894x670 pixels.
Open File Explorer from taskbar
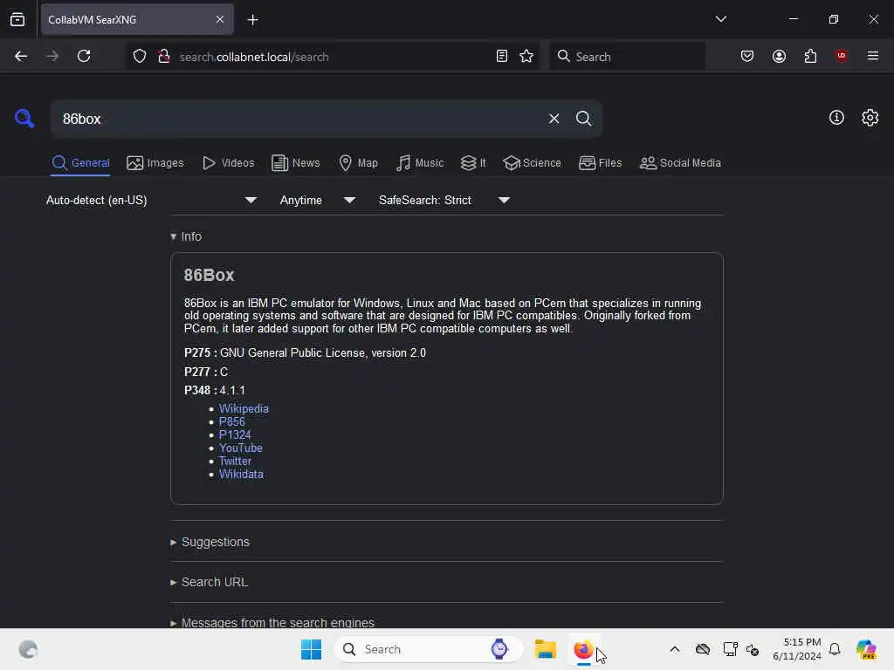coord(545,649)
